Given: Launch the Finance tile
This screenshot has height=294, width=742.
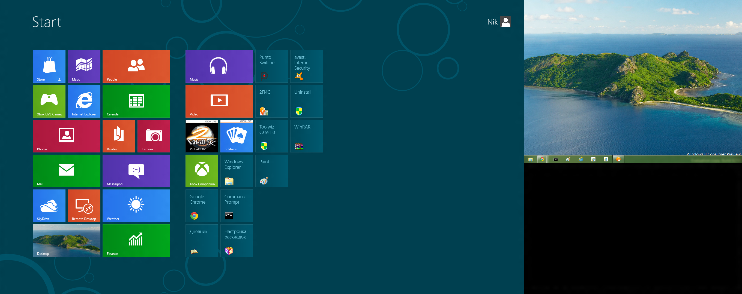Looking at the screenshot, I should [x=136, y=241].
